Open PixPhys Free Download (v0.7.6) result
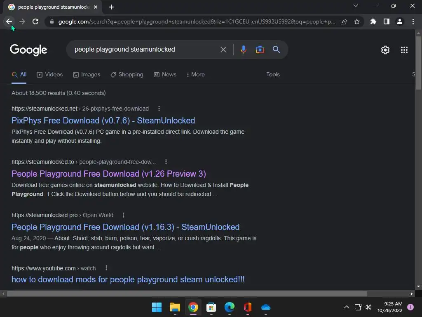Screen dimensions: 422x317 pyautogui.click(x=103, y=121)
